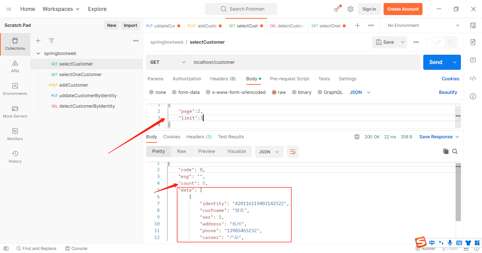Switch to the Authorization tab
This screenshot has width=482, height=253.
coord(187,79)
